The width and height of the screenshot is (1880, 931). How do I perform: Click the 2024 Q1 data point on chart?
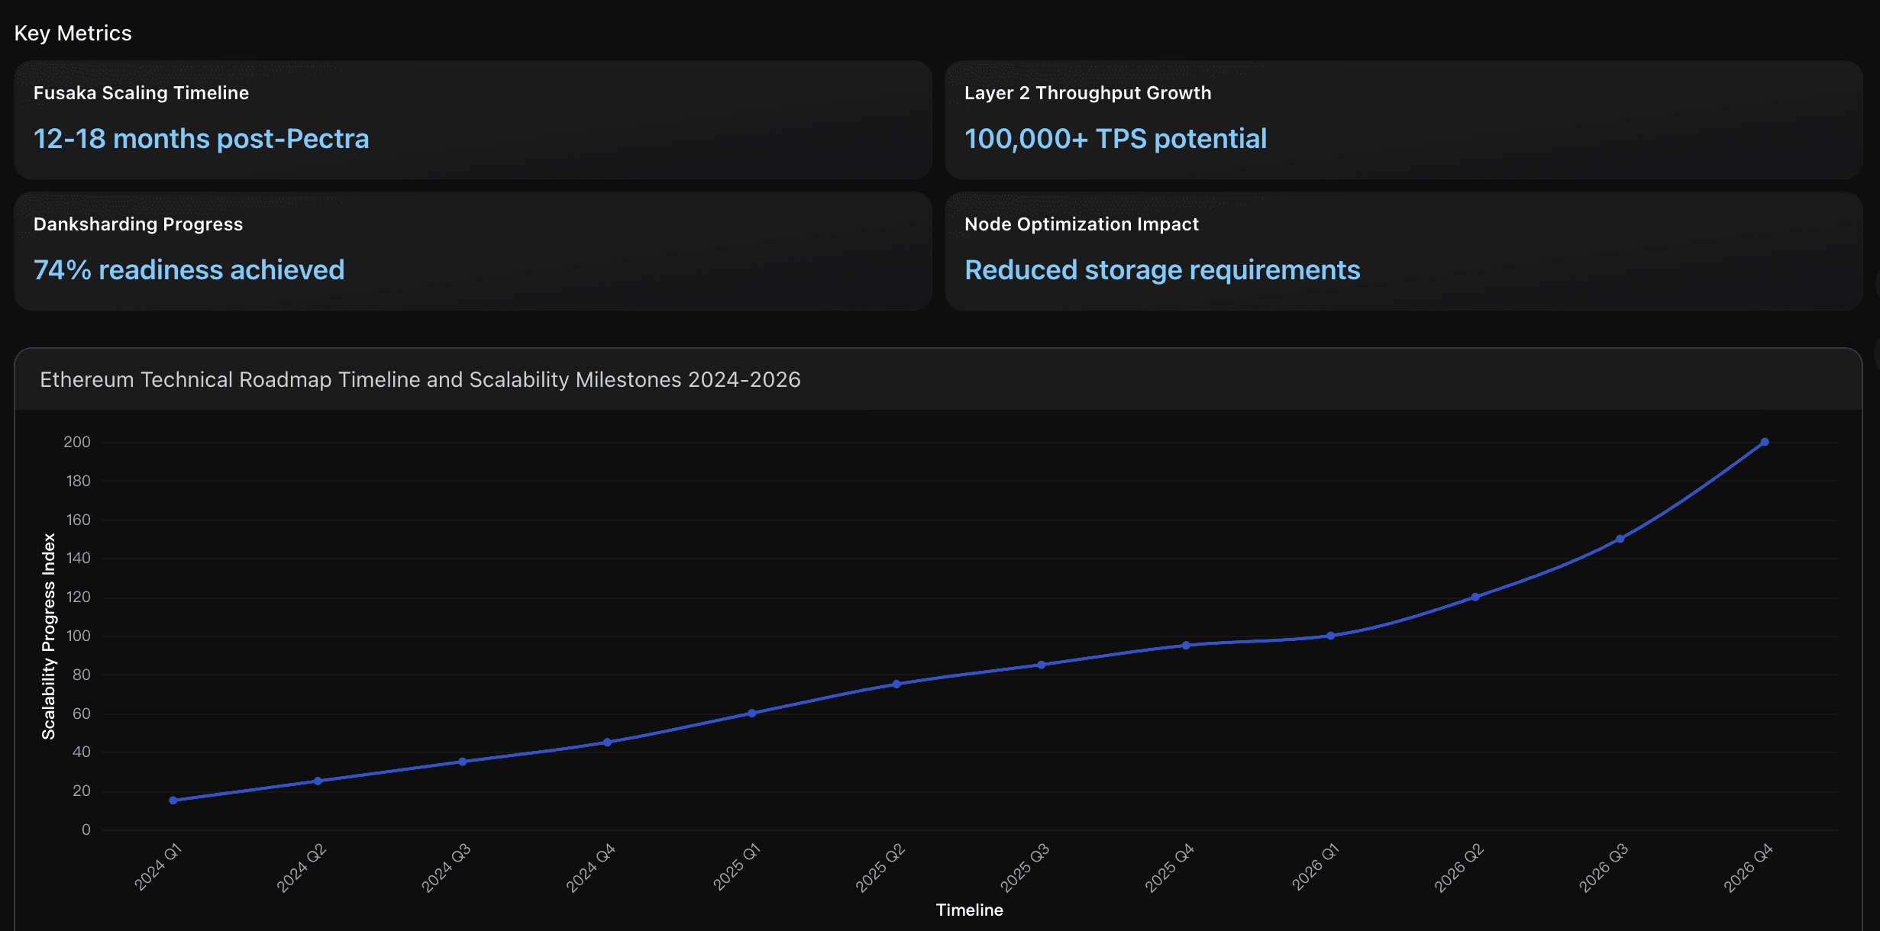tap(173, 801)
